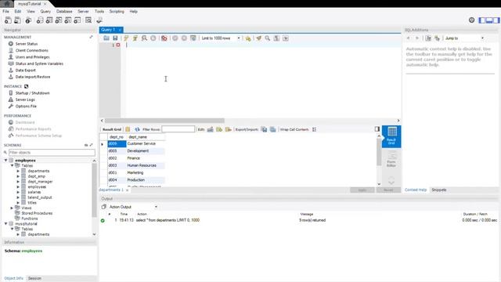
Task: Open the Query menu
Action: click(x=45, y=11)
